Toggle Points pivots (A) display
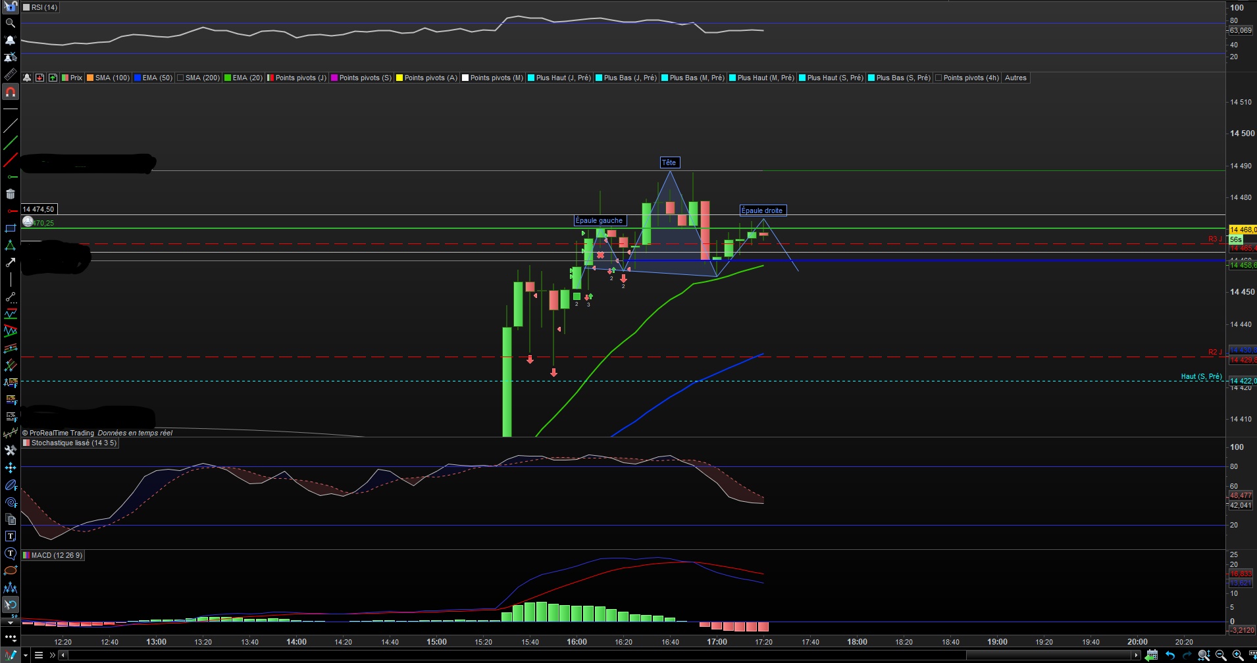 (399, 78)
